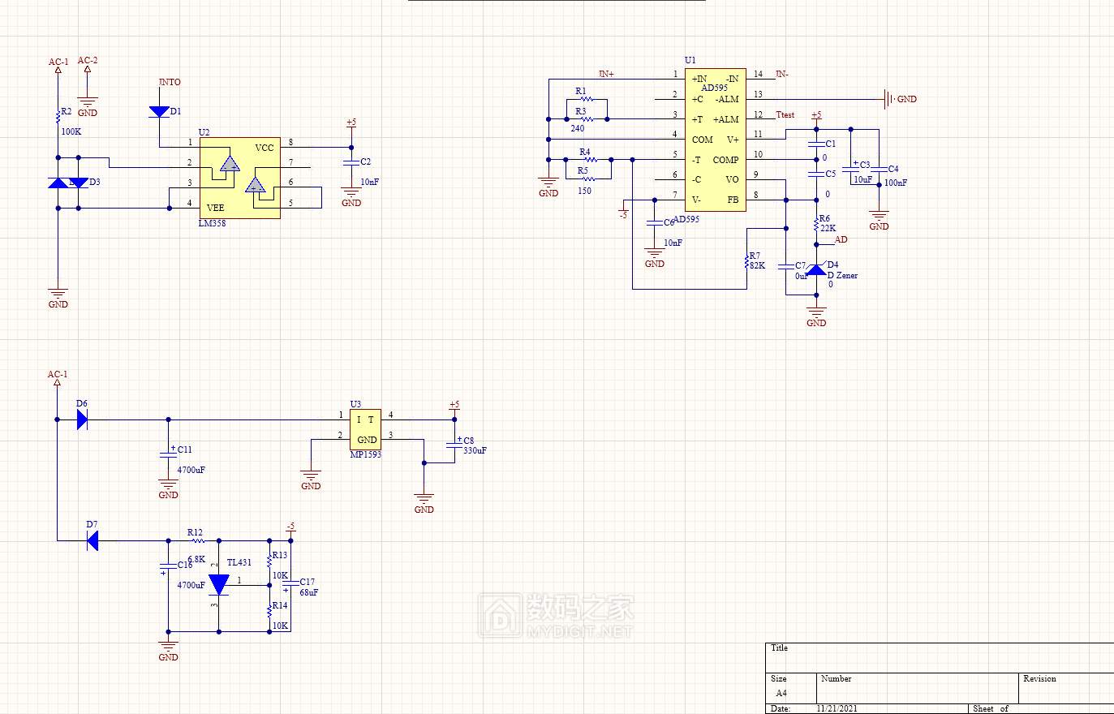Select the MP1593 U3 regulator body
This screenshot has height=714, width=1114.
point(365,429)
